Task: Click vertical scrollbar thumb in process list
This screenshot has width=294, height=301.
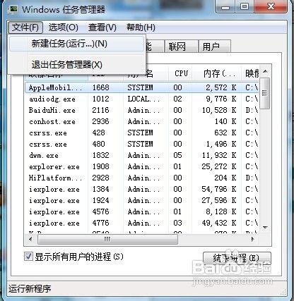Action: 265,93
